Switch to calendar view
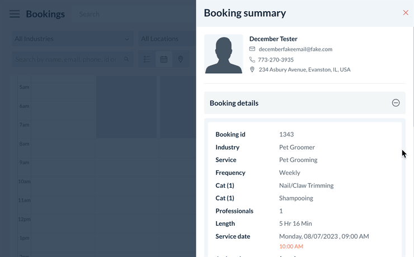Screen dimensions: 414x257 (x=164, y=59)
